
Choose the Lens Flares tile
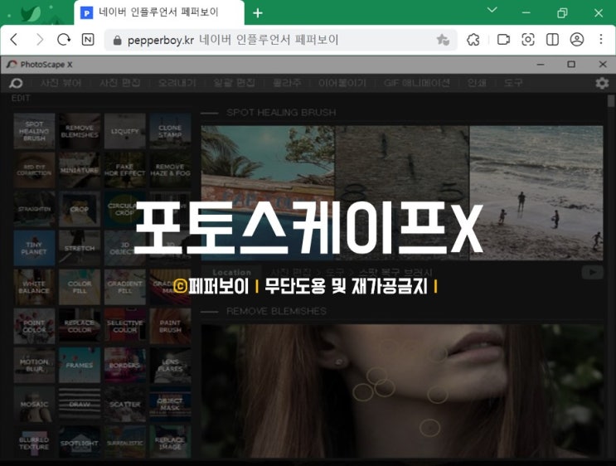170,365
